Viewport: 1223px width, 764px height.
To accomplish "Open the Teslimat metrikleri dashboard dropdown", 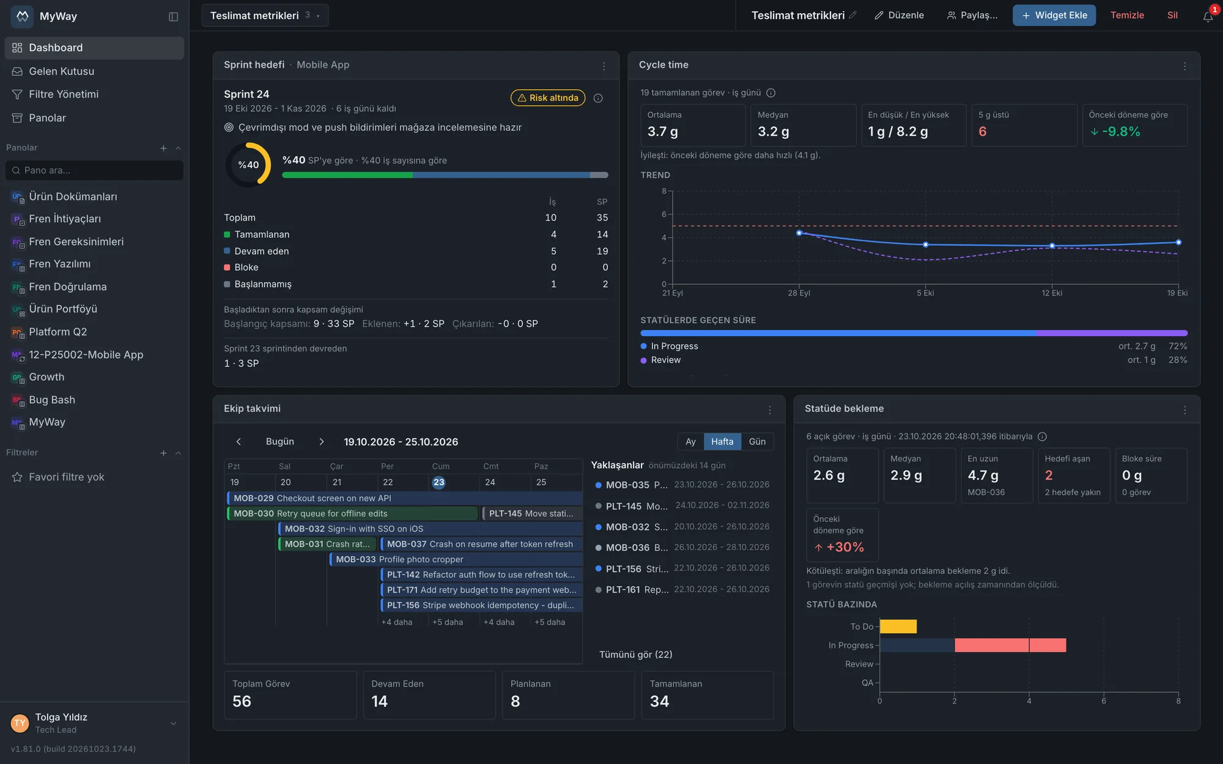I will tap(265, 15).
